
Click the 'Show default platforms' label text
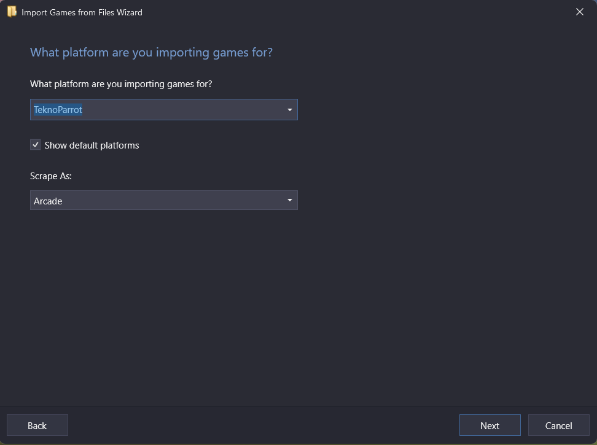(x=92, y=145)
